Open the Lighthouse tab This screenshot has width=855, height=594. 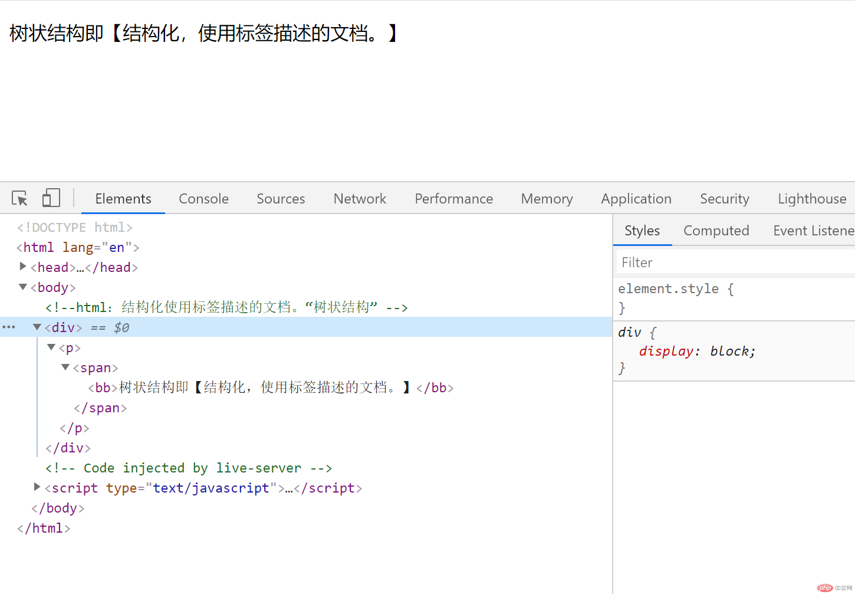pos(812,199)
